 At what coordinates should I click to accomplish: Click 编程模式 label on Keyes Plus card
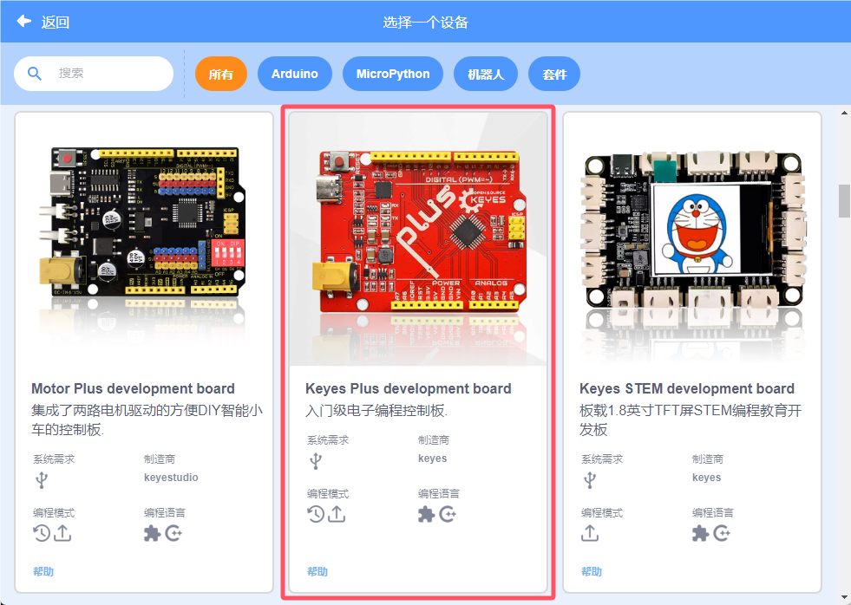328,494
